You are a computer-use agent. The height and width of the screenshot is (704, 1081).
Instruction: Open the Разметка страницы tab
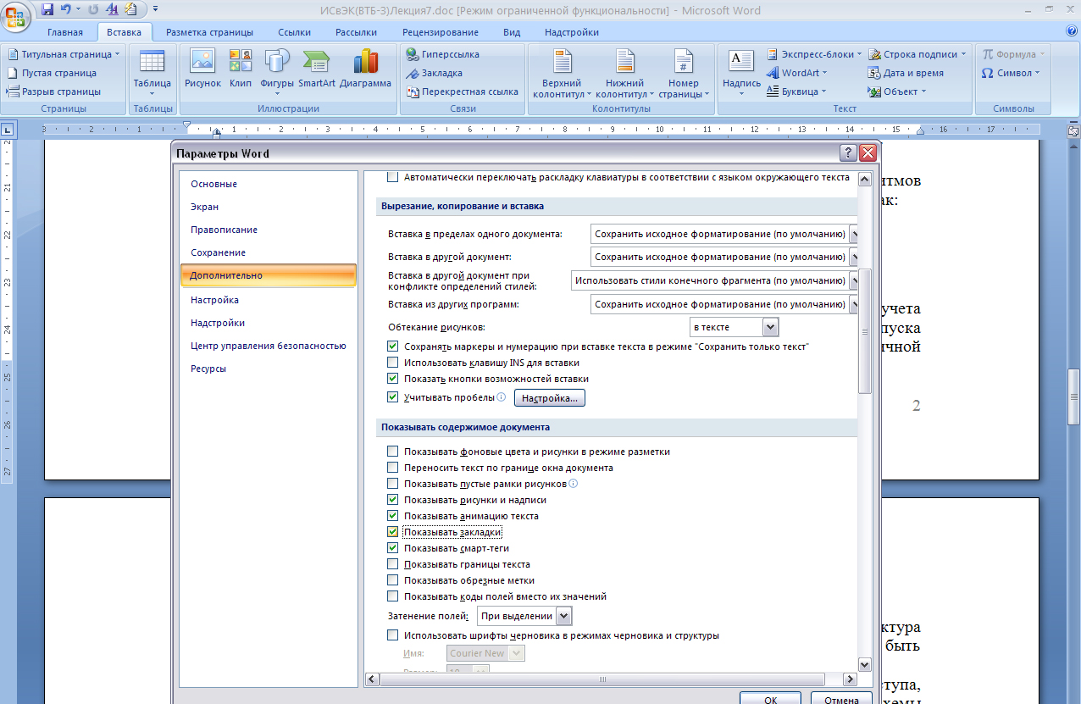click(x=209, y=32)
